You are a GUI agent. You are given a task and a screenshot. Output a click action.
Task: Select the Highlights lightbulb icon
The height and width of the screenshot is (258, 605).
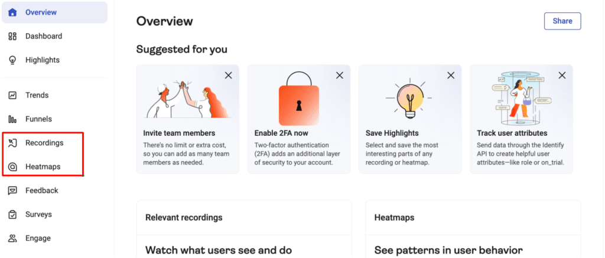12,60
